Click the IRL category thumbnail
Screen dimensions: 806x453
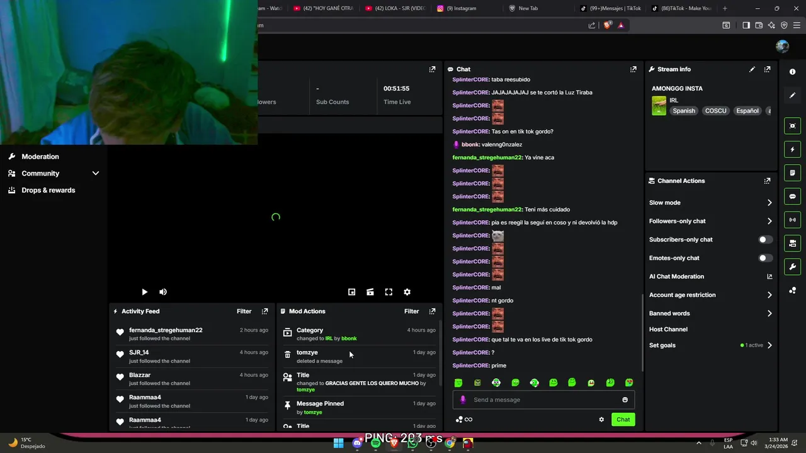(659, 106)
